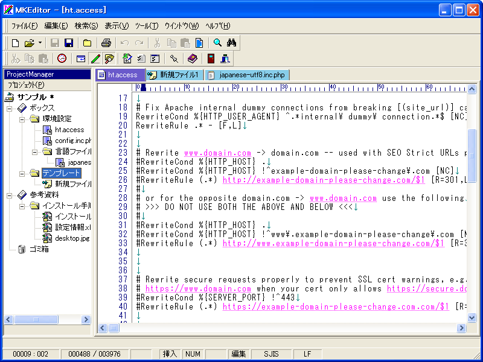The height and width of the screenshot is (362, 483).
Task: Select the ゴミ箱 trash item
Action: [x=39, y=249]
